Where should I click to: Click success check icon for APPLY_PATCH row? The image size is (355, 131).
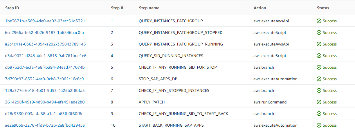point(319,102)
